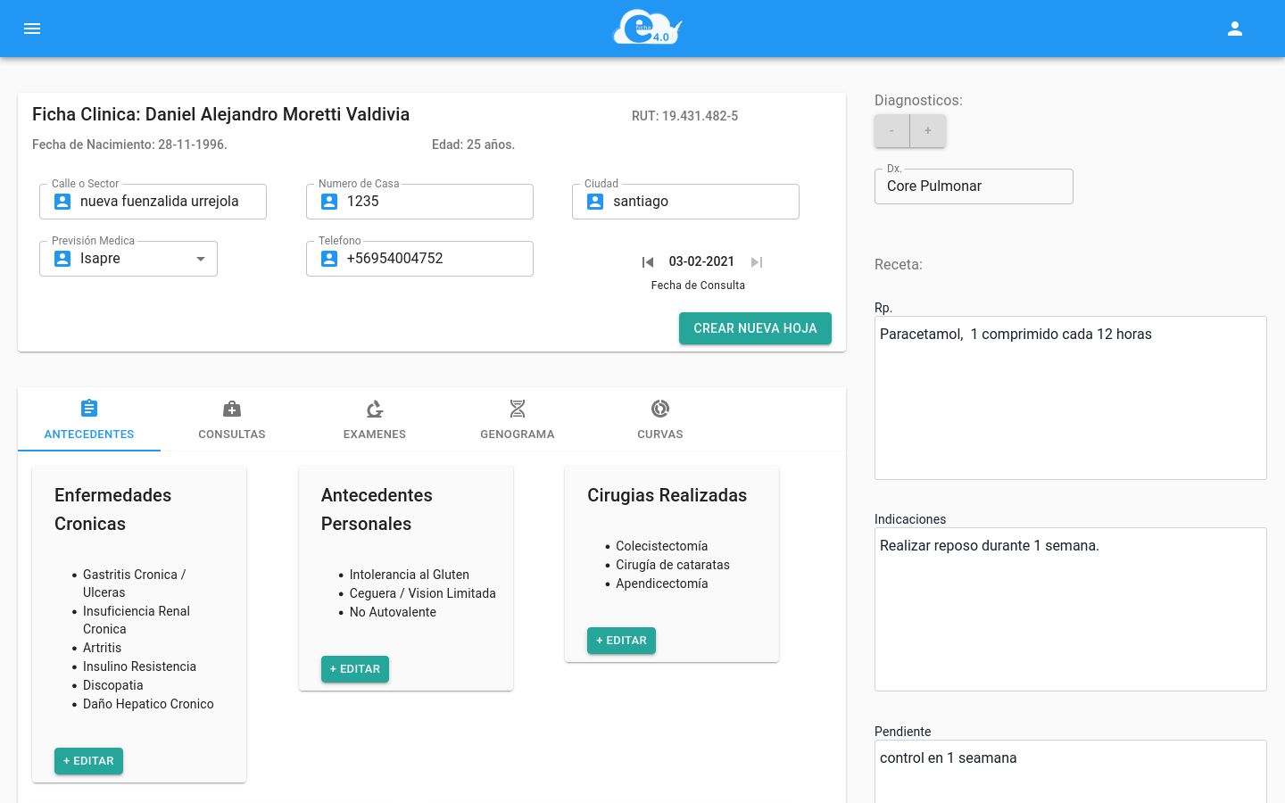Screen dimensions: 1285x803
Task: Click the Dx. diagnosis input field
Action: (974, 186)
